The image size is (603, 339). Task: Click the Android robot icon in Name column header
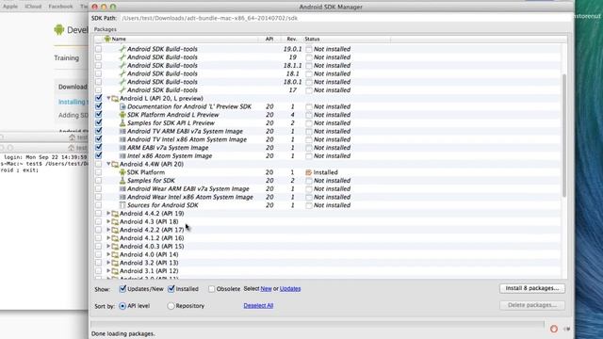[x=107, y=39]
